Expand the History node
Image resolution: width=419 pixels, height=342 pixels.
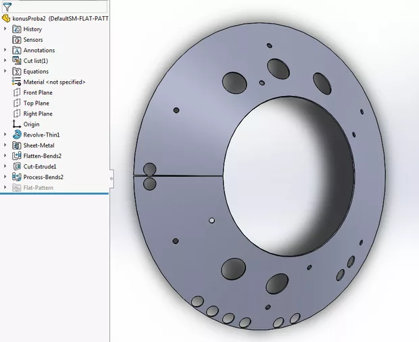(x=5, y=29)
